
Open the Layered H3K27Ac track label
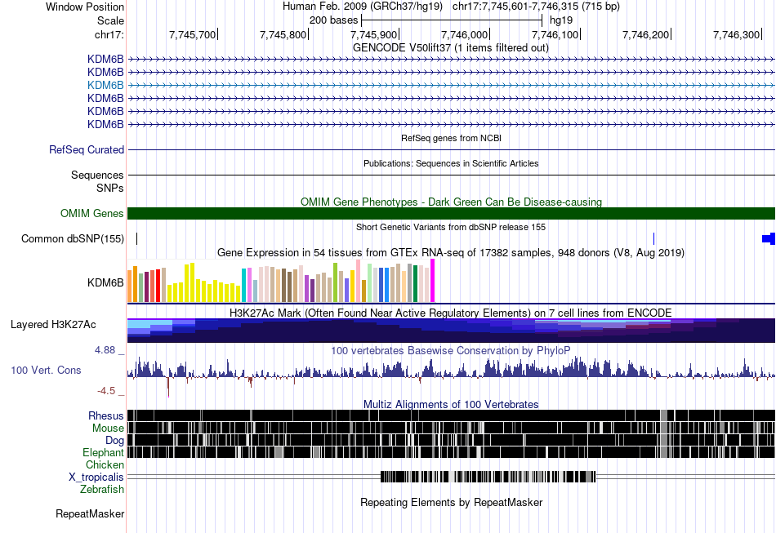point(53,325)
